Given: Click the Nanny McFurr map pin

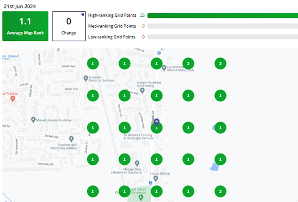Looking at the screenshot, I should 156,178.
